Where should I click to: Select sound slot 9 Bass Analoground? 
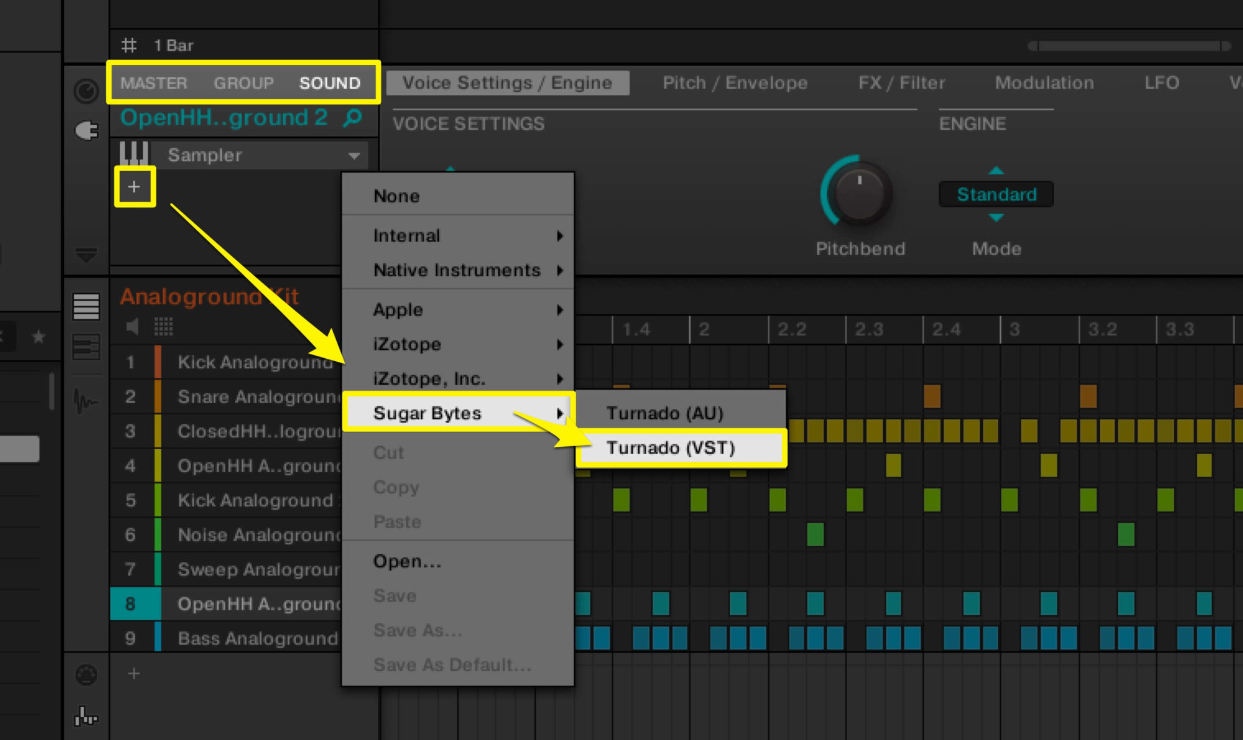[226, 639]
